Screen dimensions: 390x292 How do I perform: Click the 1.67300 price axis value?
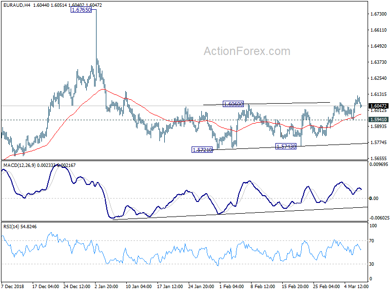379,14
